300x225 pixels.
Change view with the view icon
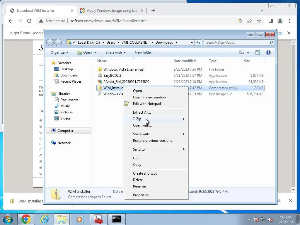click(x=242, y=52)
